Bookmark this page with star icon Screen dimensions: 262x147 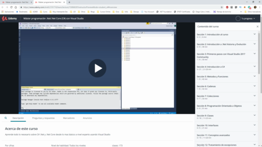tap(222, 7)
